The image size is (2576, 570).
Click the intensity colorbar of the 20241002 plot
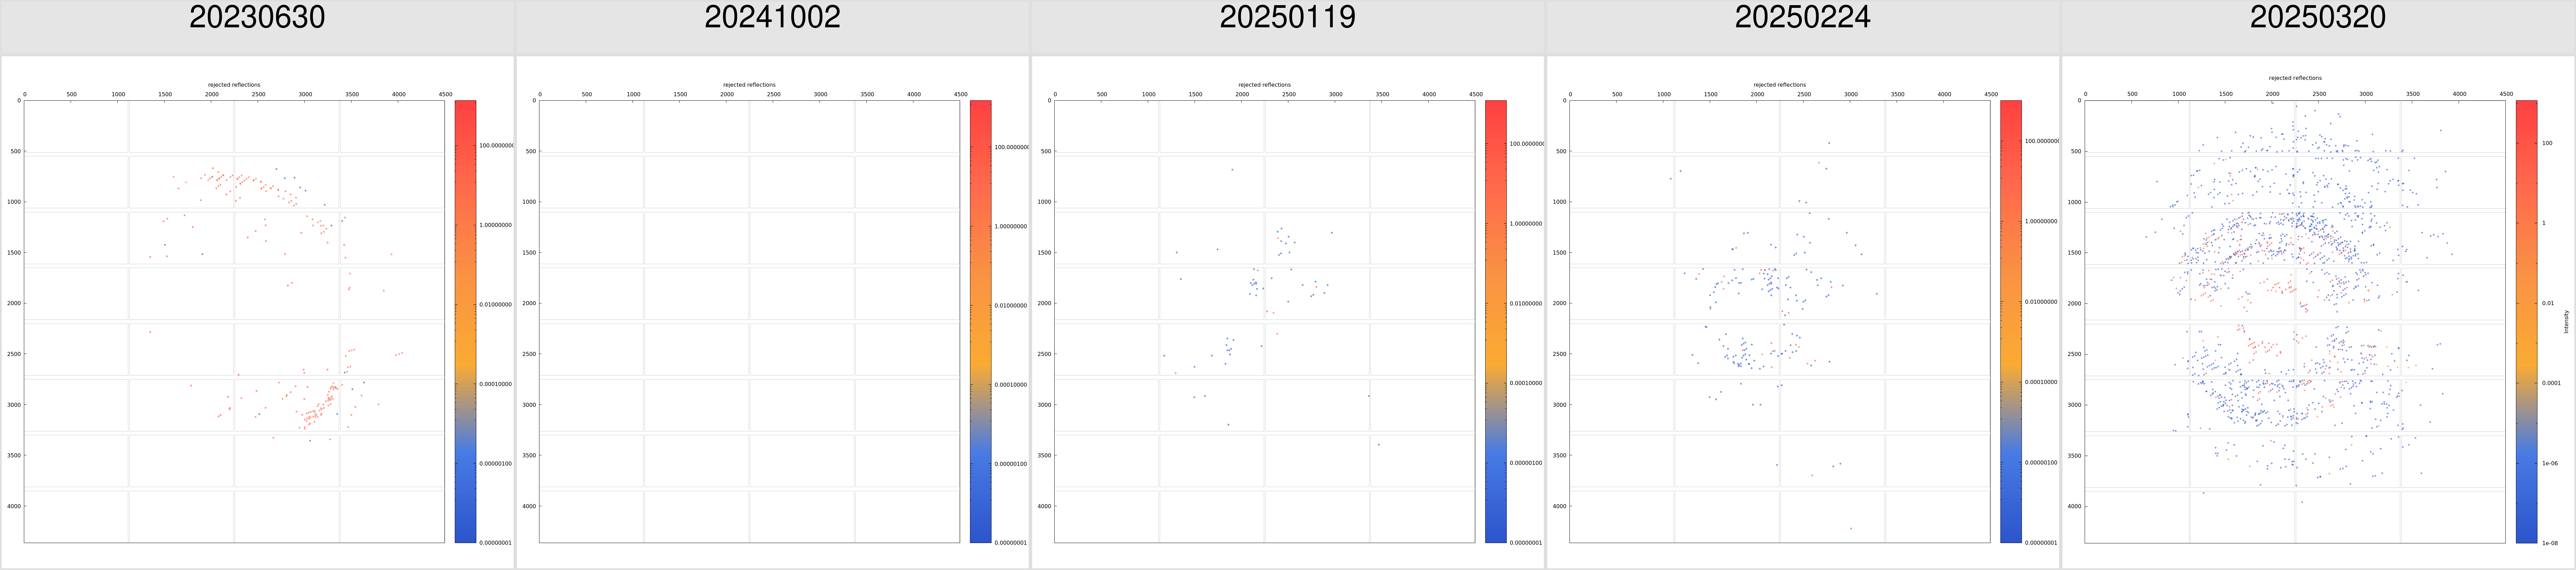tap(980, 321)
